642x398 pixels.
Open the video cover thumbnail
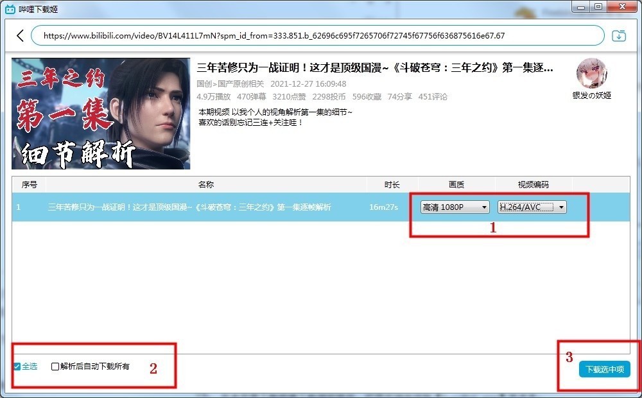[x=101, y=114]
